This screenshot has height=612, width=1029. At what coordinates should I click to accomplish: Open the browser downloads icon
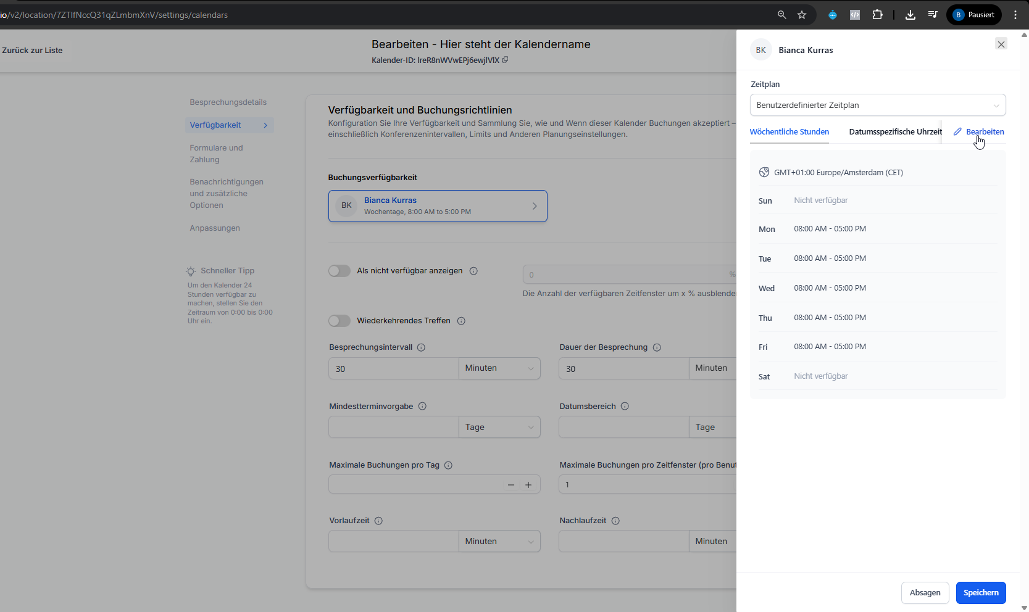pyautogui.click(x=910, y=15)
